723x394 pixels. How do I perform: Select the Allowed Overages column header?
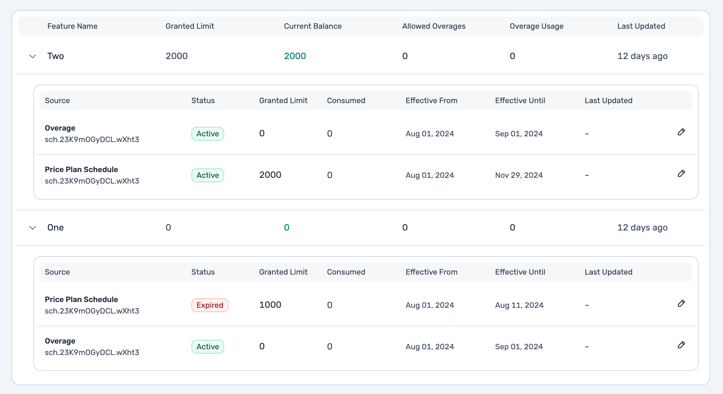click(x=434, y=26)
